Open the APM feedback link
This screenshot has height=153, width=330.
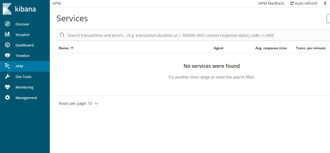[271, 3]
